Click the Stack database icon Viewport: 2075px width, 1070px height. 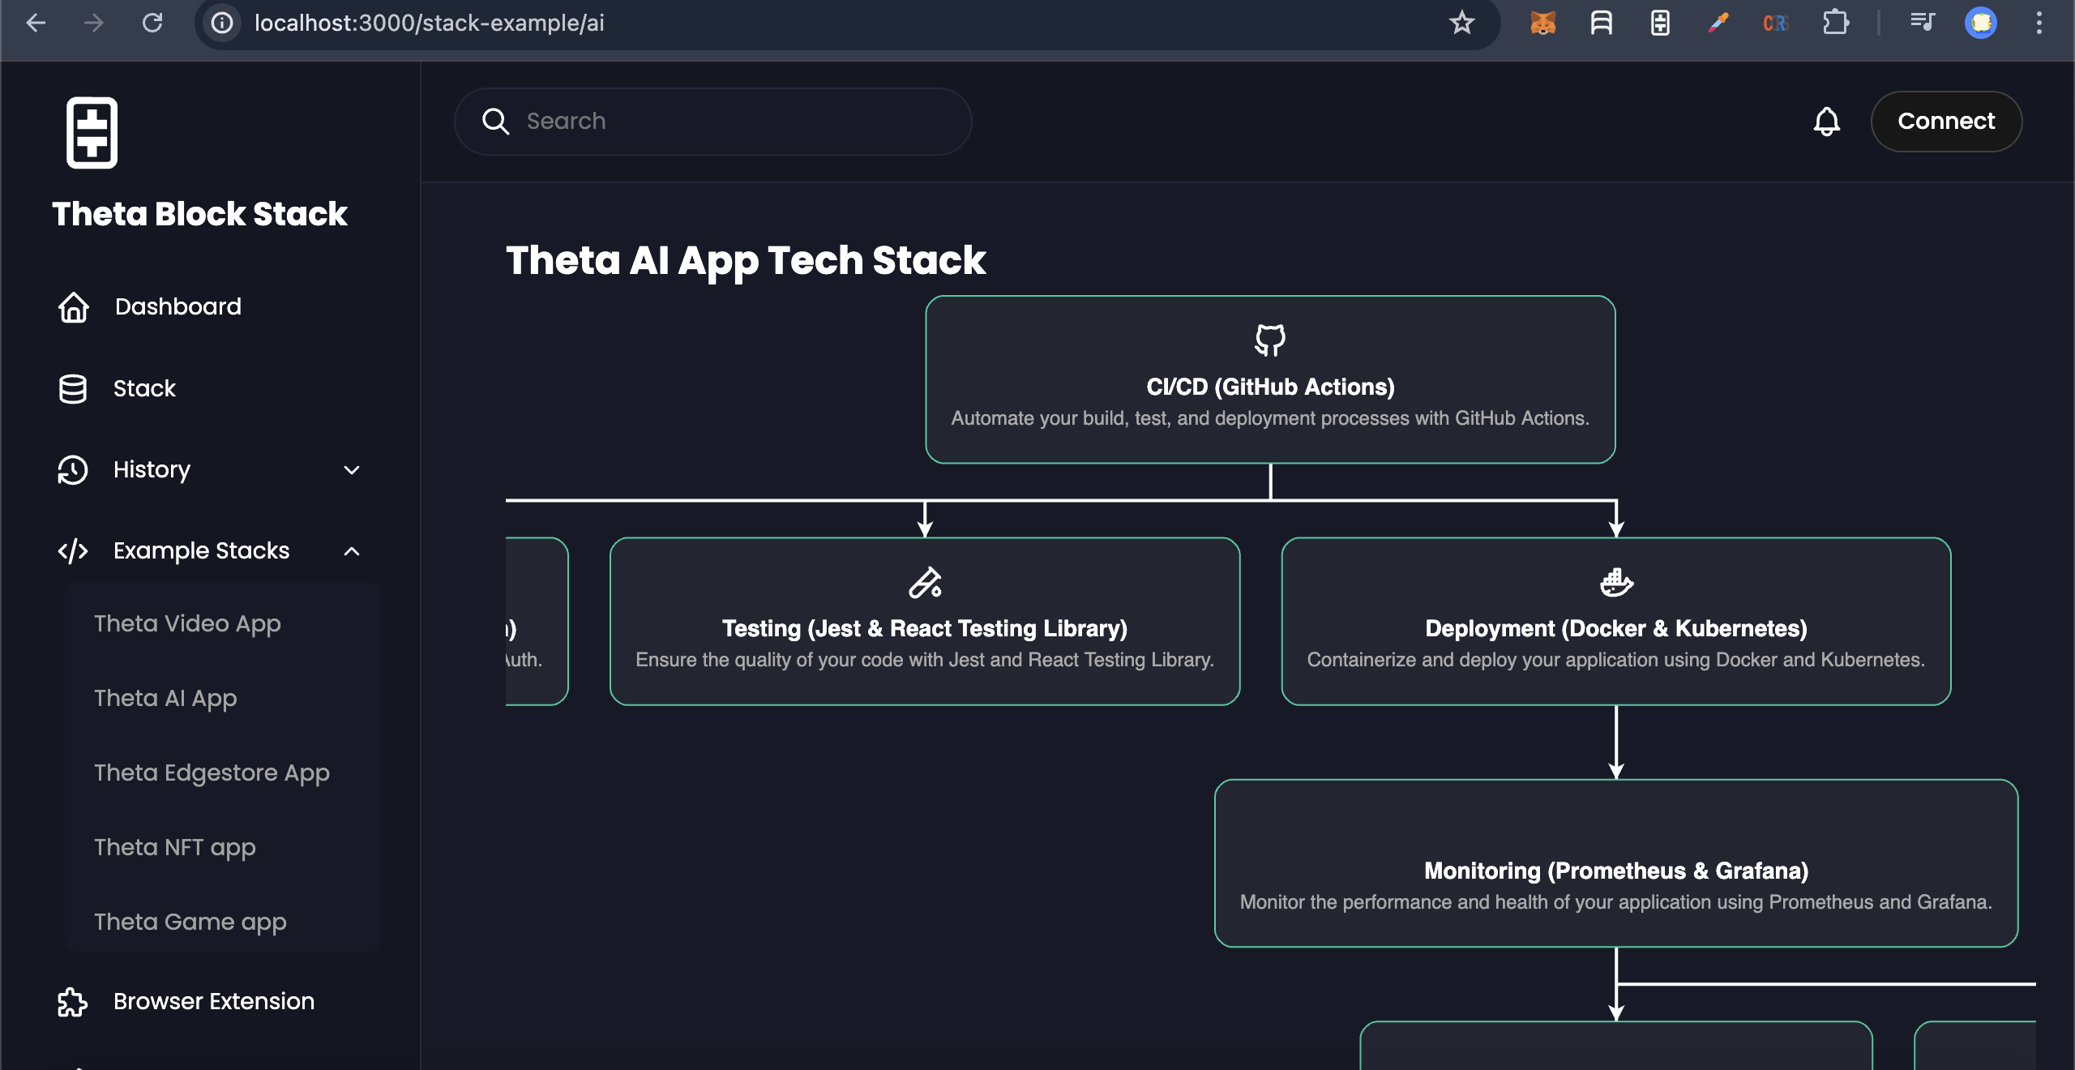[73, 389]
